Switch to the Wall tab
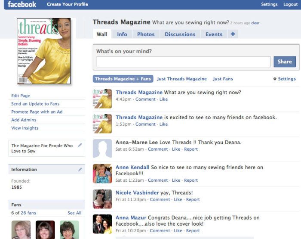The image size is (301, 239). pos(102,34)
